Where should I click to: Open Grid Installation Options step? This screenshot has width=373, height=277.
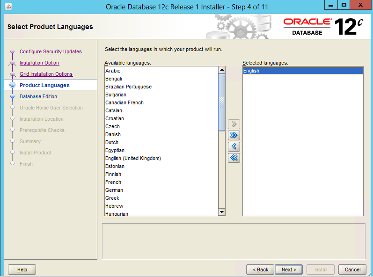(x=46, y=74)
